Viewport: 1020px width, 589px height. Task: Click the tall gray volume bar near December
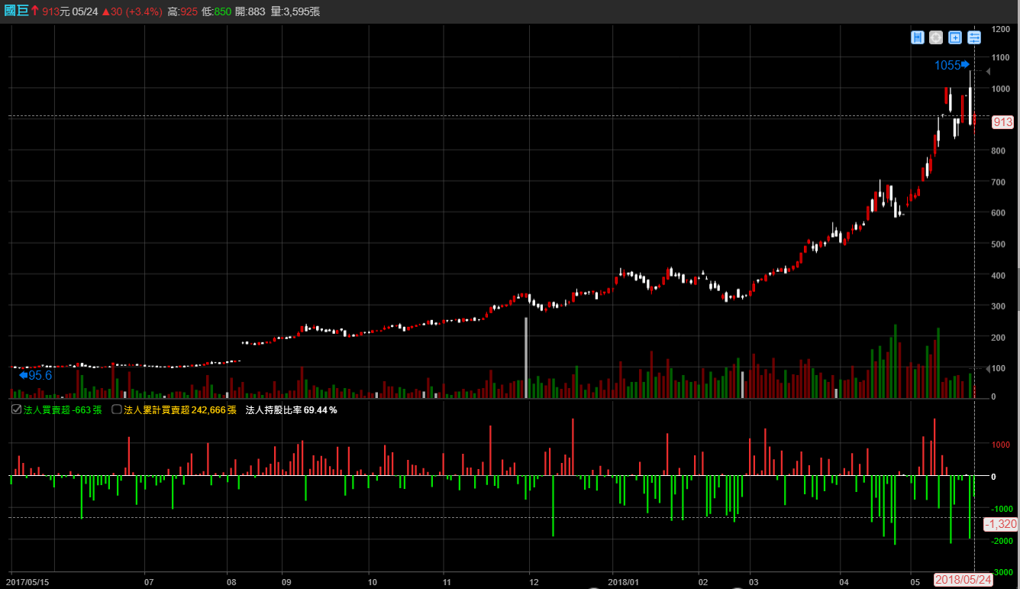click(x=526, y=358)
